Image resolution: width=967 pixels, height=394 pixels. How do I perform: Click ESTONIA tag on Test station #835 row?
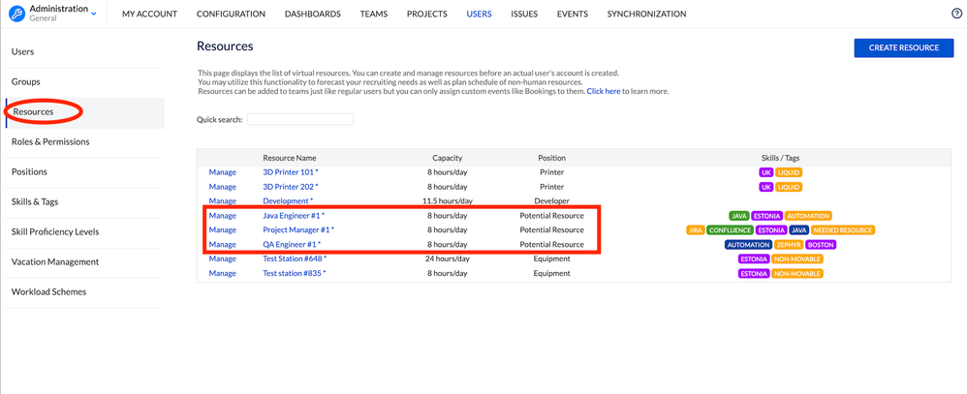(754, 273)
